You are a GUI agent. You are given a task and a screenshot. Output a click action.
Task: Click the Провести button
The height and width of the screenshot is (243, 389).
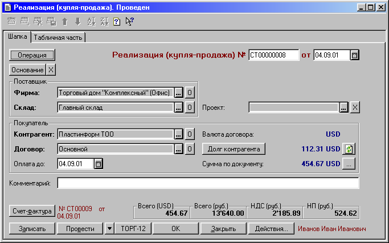point(80,228)
